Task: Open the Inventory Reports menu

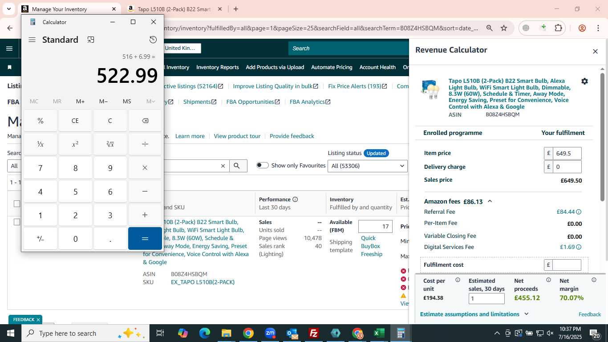Action: [217, 67]
